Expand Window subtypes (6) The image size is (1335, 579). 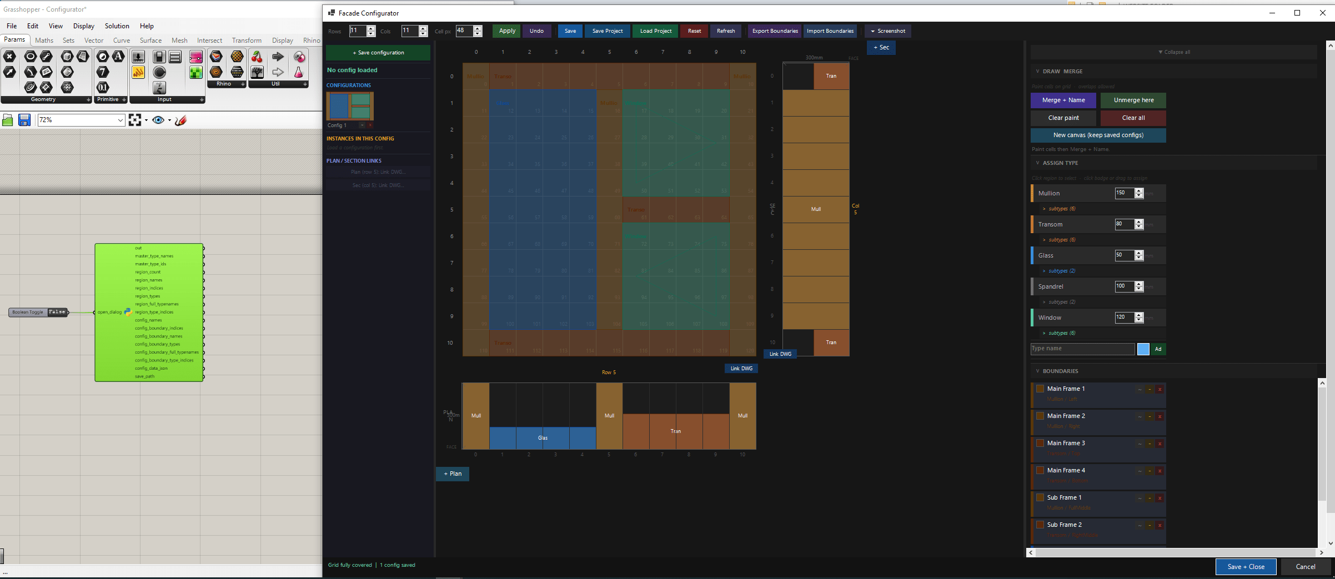(1059, 333)
